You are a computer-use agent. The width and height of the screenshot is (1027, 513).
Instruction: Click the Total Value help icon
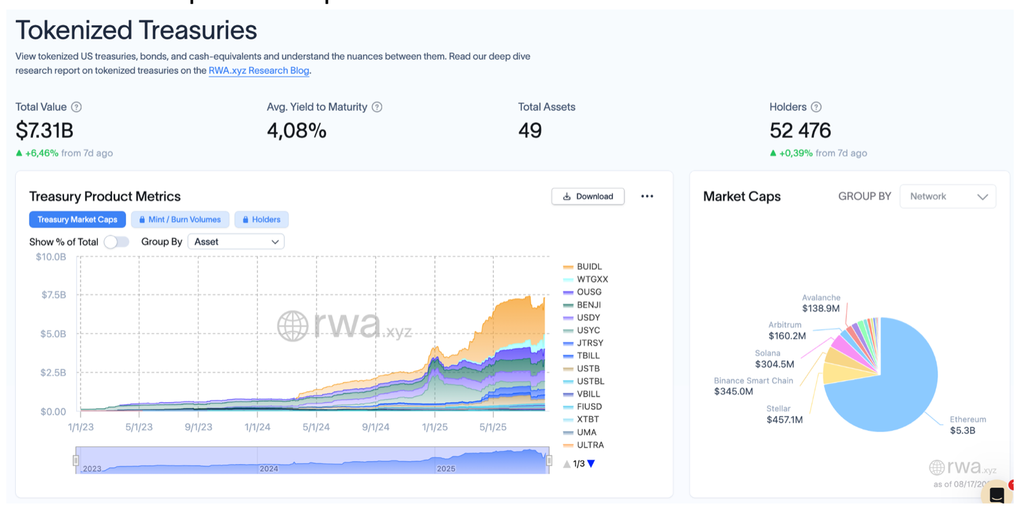pyautogui.click(x=77, y=107)
